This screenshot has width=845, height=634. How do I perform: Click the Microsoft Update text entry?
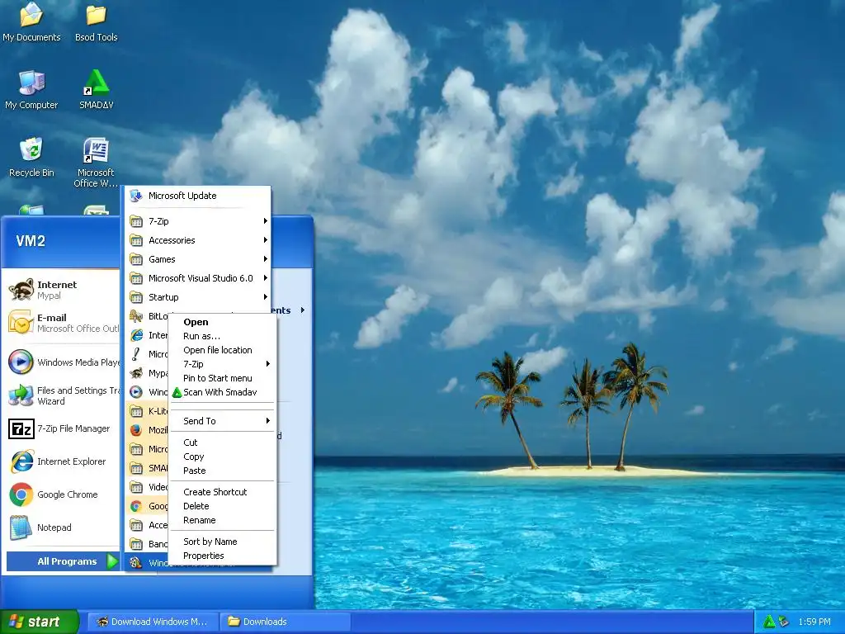[182, 196]
